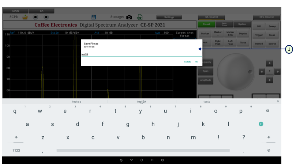296x167 pixels.
Task: Click the SCPI open folder icon
Action: tap(25, 17)
